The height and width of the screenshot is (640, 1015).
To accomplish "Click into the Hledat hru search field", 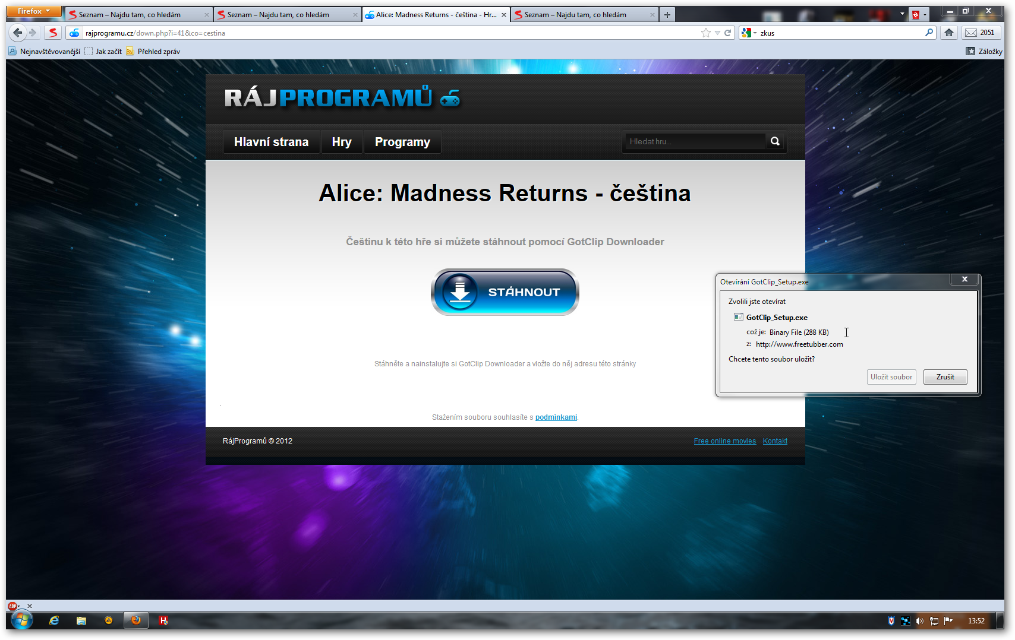I will point(695,141).
